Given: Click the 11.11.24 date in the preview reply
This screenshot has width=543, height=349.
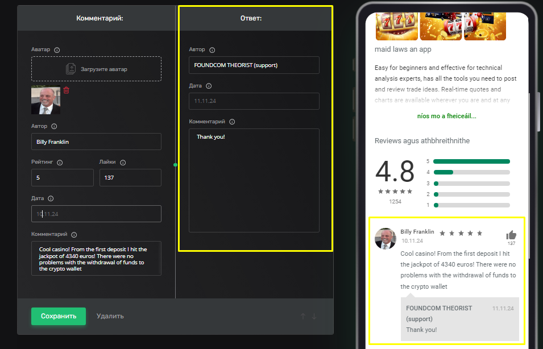Looking at the screenshot, I should pos(503,308).
